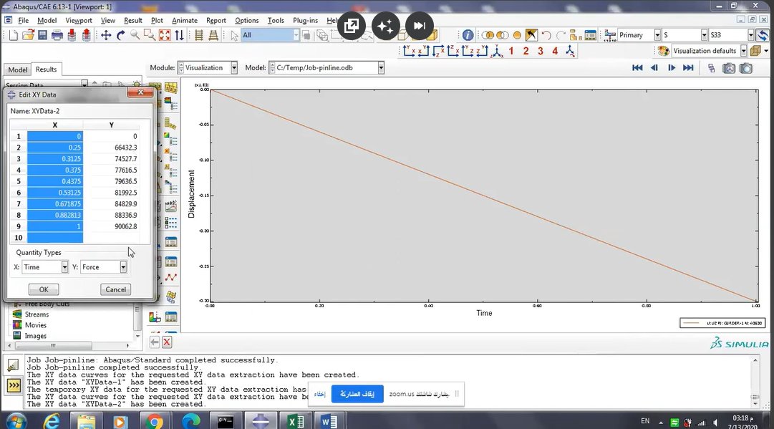
Task: Open the File menu
Action: [23, 20]
